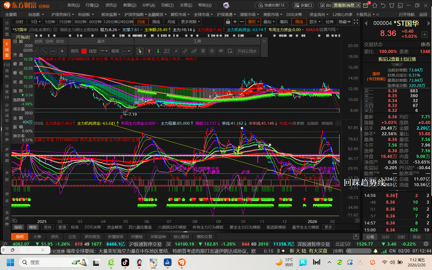Switch to 60分钟 period

tap(95, 22)
